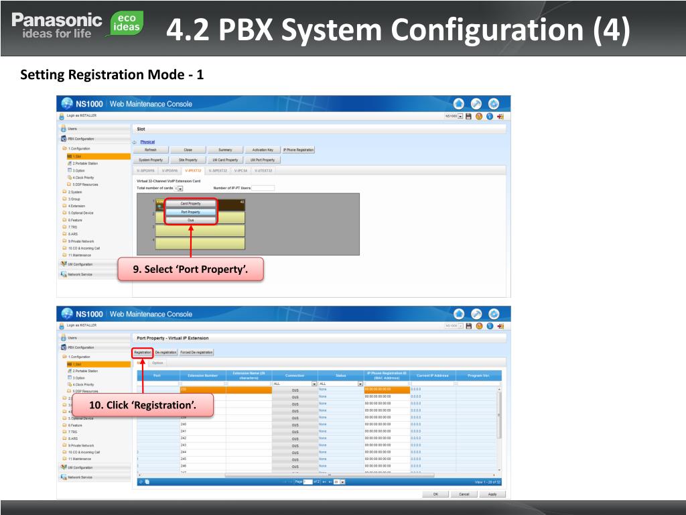
Task: Click the Site Property button
Action: 188,160
